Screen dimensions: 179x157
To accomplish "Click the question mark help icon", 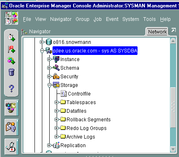I will coord(11,89).
